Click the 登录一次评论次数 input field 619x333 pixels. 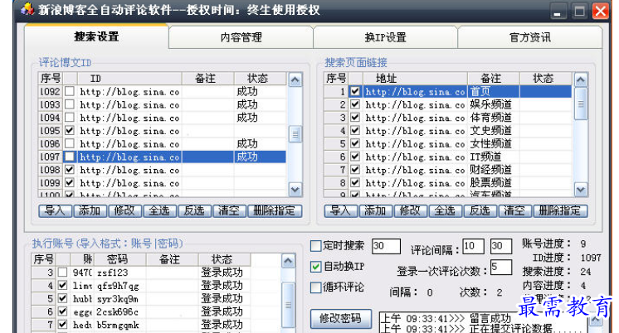(500, 267)
